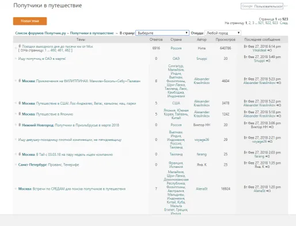Image resolution: width=296 pixels, height=226 pixels.
Task: Click the Новая тема button
Action: point(30,21)
